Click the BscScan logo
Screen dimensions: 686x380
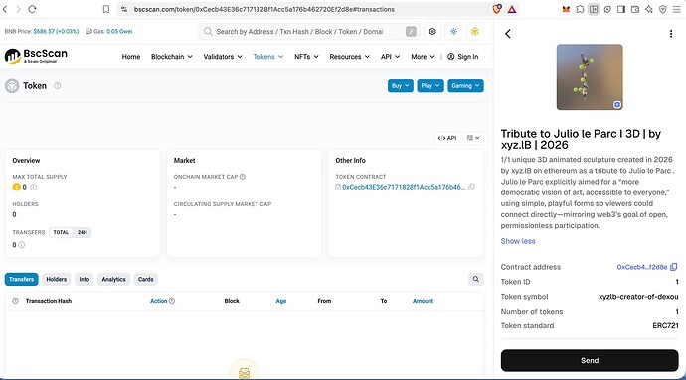[x=36, y=56]
